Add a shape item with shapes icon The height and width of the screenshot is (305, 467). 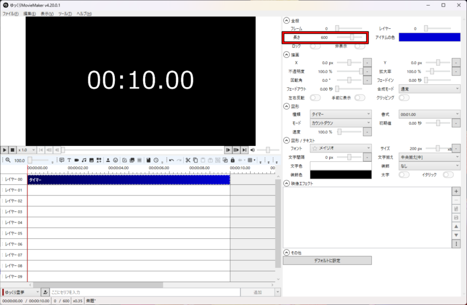[99, 160]
